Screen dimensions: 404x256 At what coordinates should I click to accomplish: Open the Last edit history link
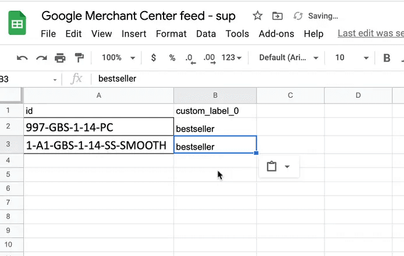point(371,33)
